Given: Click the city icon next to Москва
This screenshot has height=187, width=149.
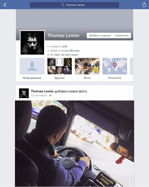Looking at the screenshot, I should pyautogui.click(x=48, y=51).
